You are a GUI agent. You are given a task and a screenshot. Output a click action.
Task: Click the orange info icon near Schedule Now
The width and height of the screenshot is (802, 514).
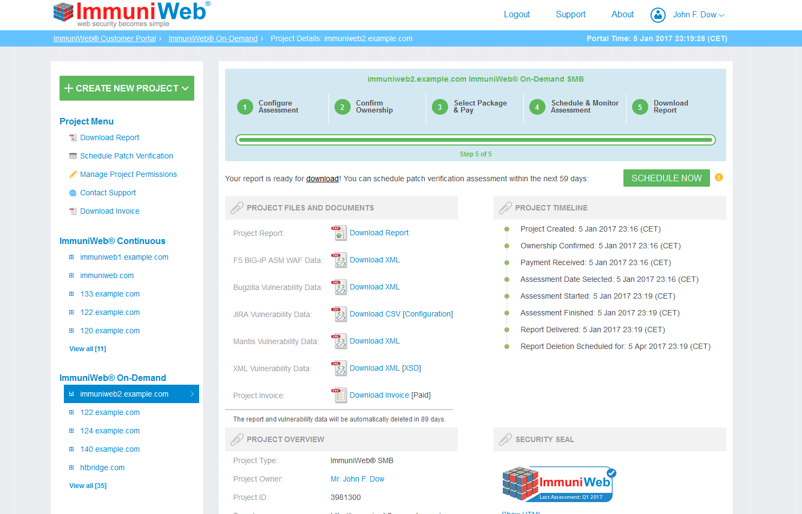pos(719,177)
